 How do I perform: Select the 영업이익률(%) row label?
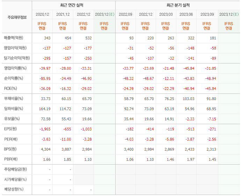click(15, 68)
